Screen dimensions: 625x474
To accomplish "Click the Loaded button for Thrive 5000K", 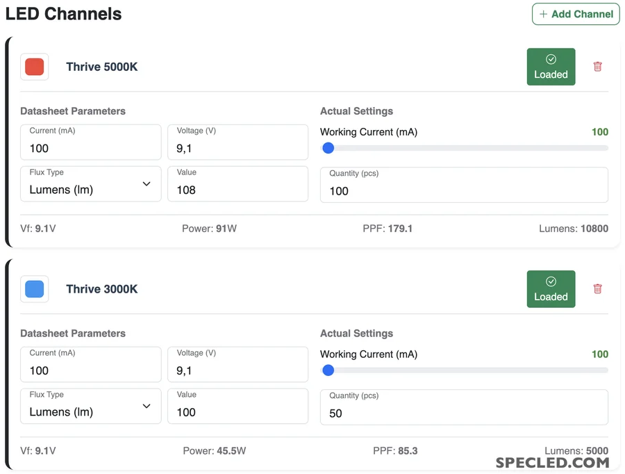I will tap(551, 67).
